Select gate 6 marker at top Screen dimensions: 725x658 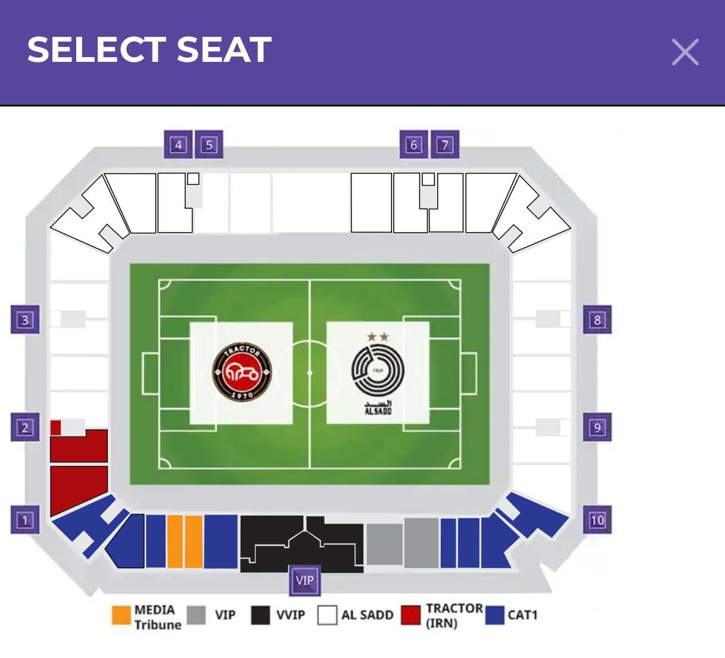tap(414, 145)
